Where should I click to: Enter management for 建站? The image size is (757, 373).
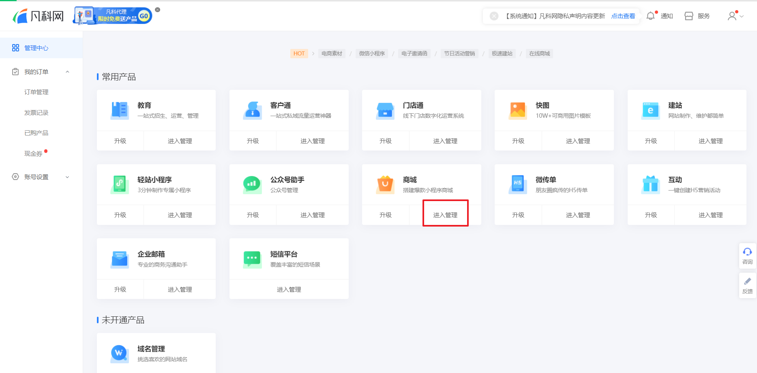[710, 141]
